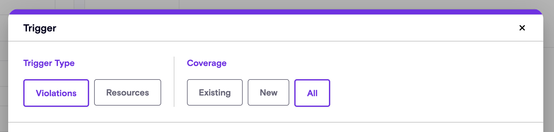
Task: Click the Coverage section heading
Action: click(206, 63)
